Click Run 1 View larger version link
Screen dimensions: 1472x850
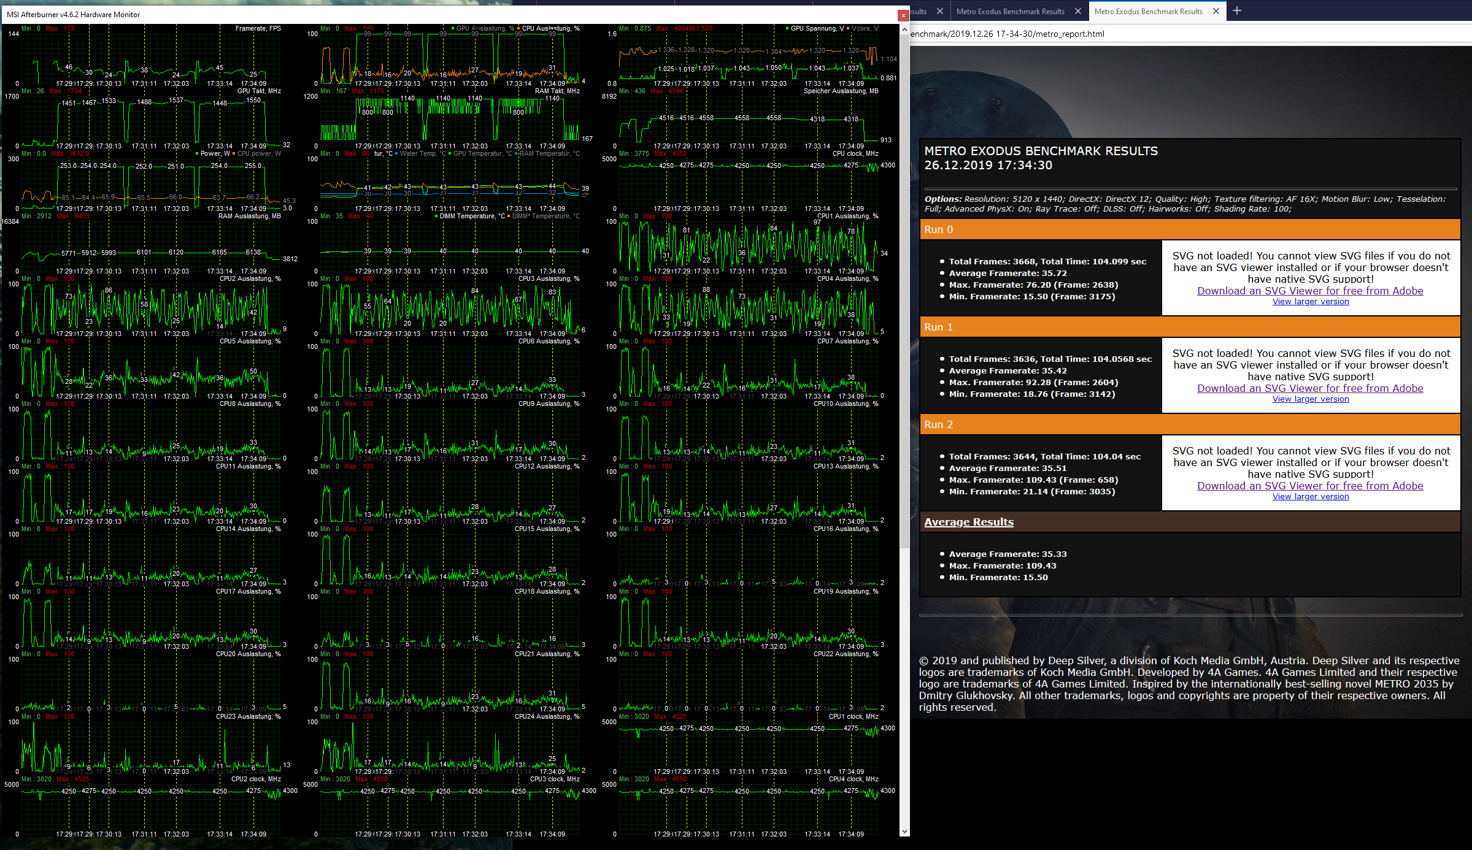point(1311,399)
